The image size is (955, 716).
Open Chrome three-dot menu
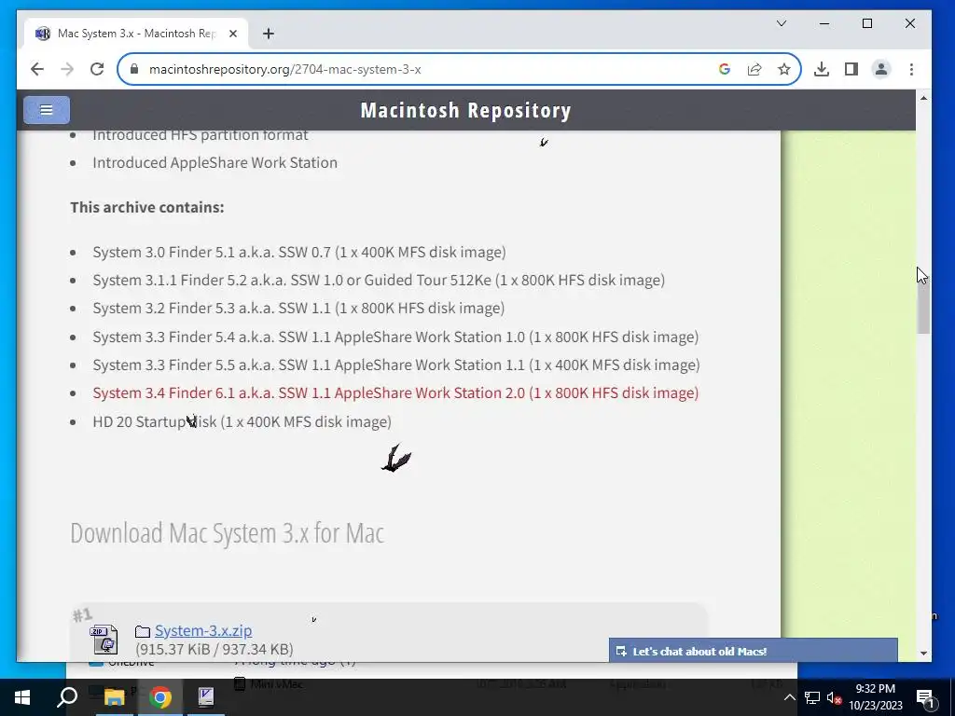click(911, 69)
